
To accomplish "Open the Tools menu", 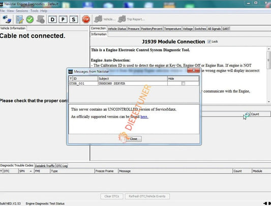I will 34,11.
